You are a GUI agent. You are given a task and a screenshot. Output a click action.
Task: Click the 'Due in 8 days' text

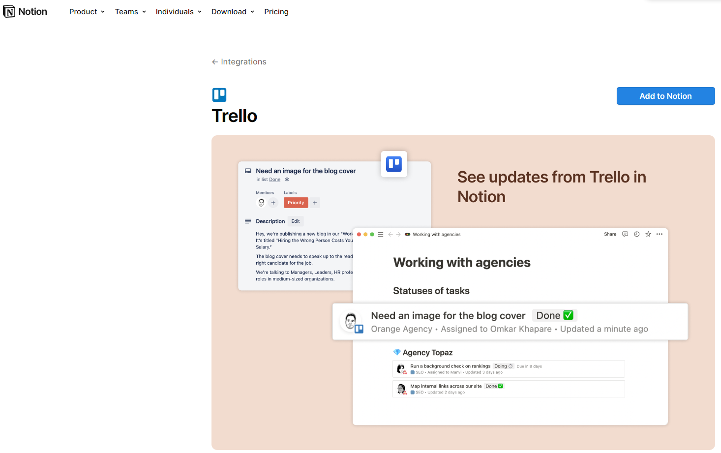point(529,366)
